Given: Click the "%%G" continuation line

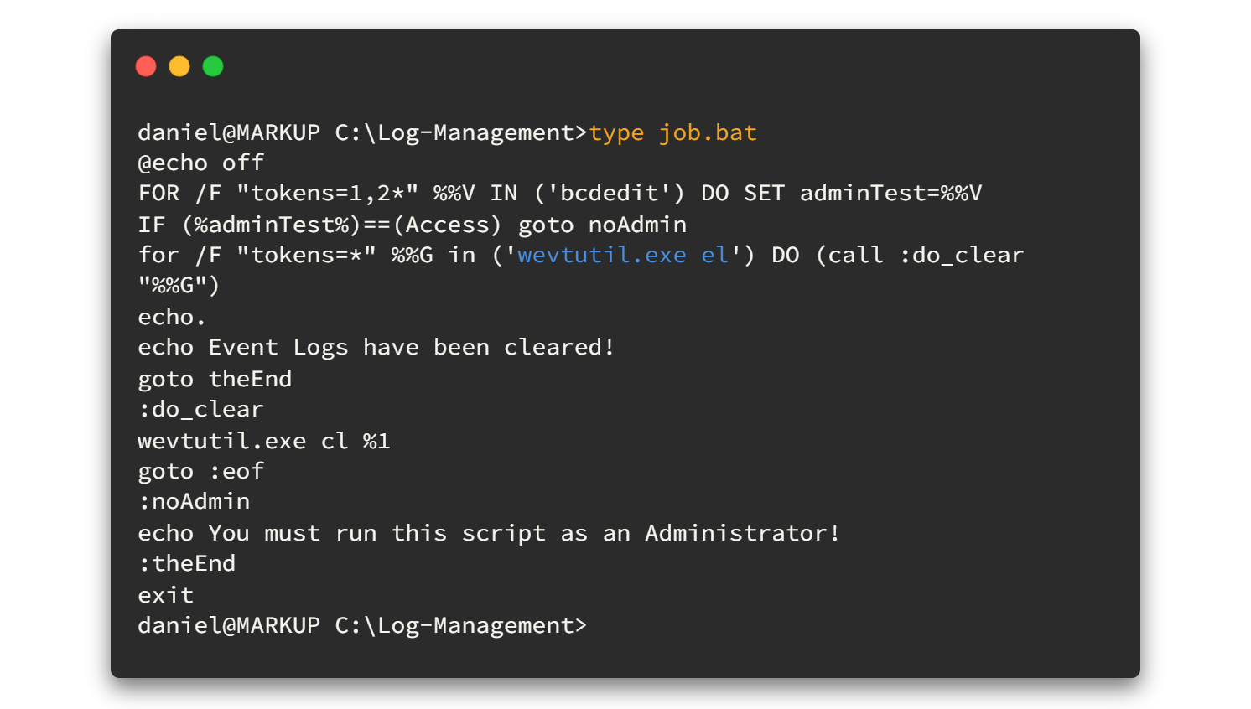Looking at the screenshot, I should pos(179,286).
